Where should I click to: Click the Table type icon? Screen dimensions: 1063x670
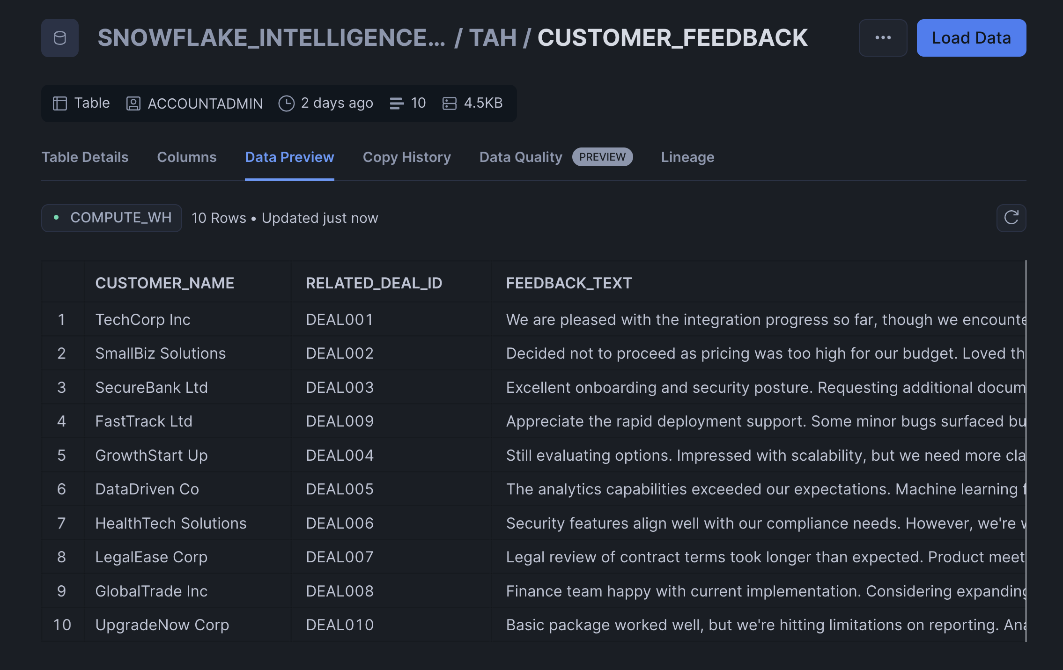click(x=60, y=103)
